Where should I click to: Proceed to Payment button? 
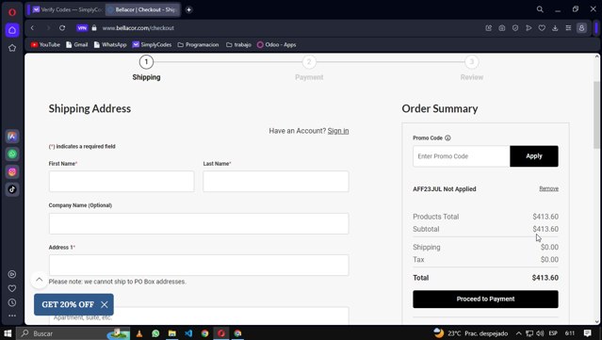(x=486, y=299)
